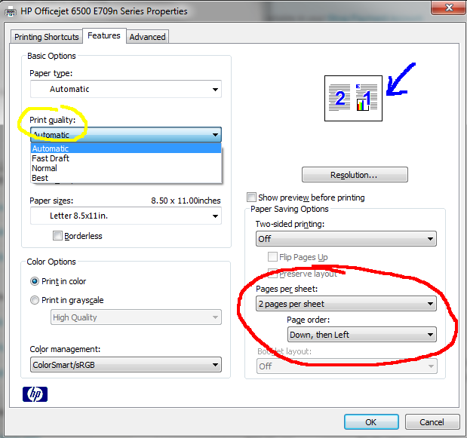467x438 pixels.
Task: Choose Normal print quality option
Action: (126, 168)
